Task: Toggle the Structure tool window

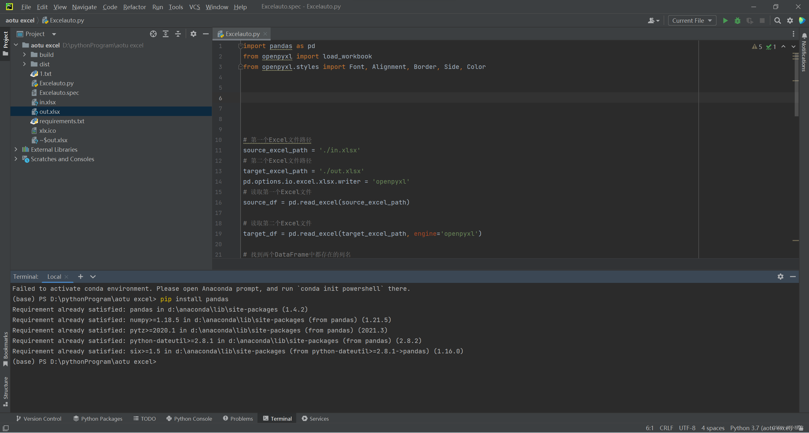Action: coord(5,390)
